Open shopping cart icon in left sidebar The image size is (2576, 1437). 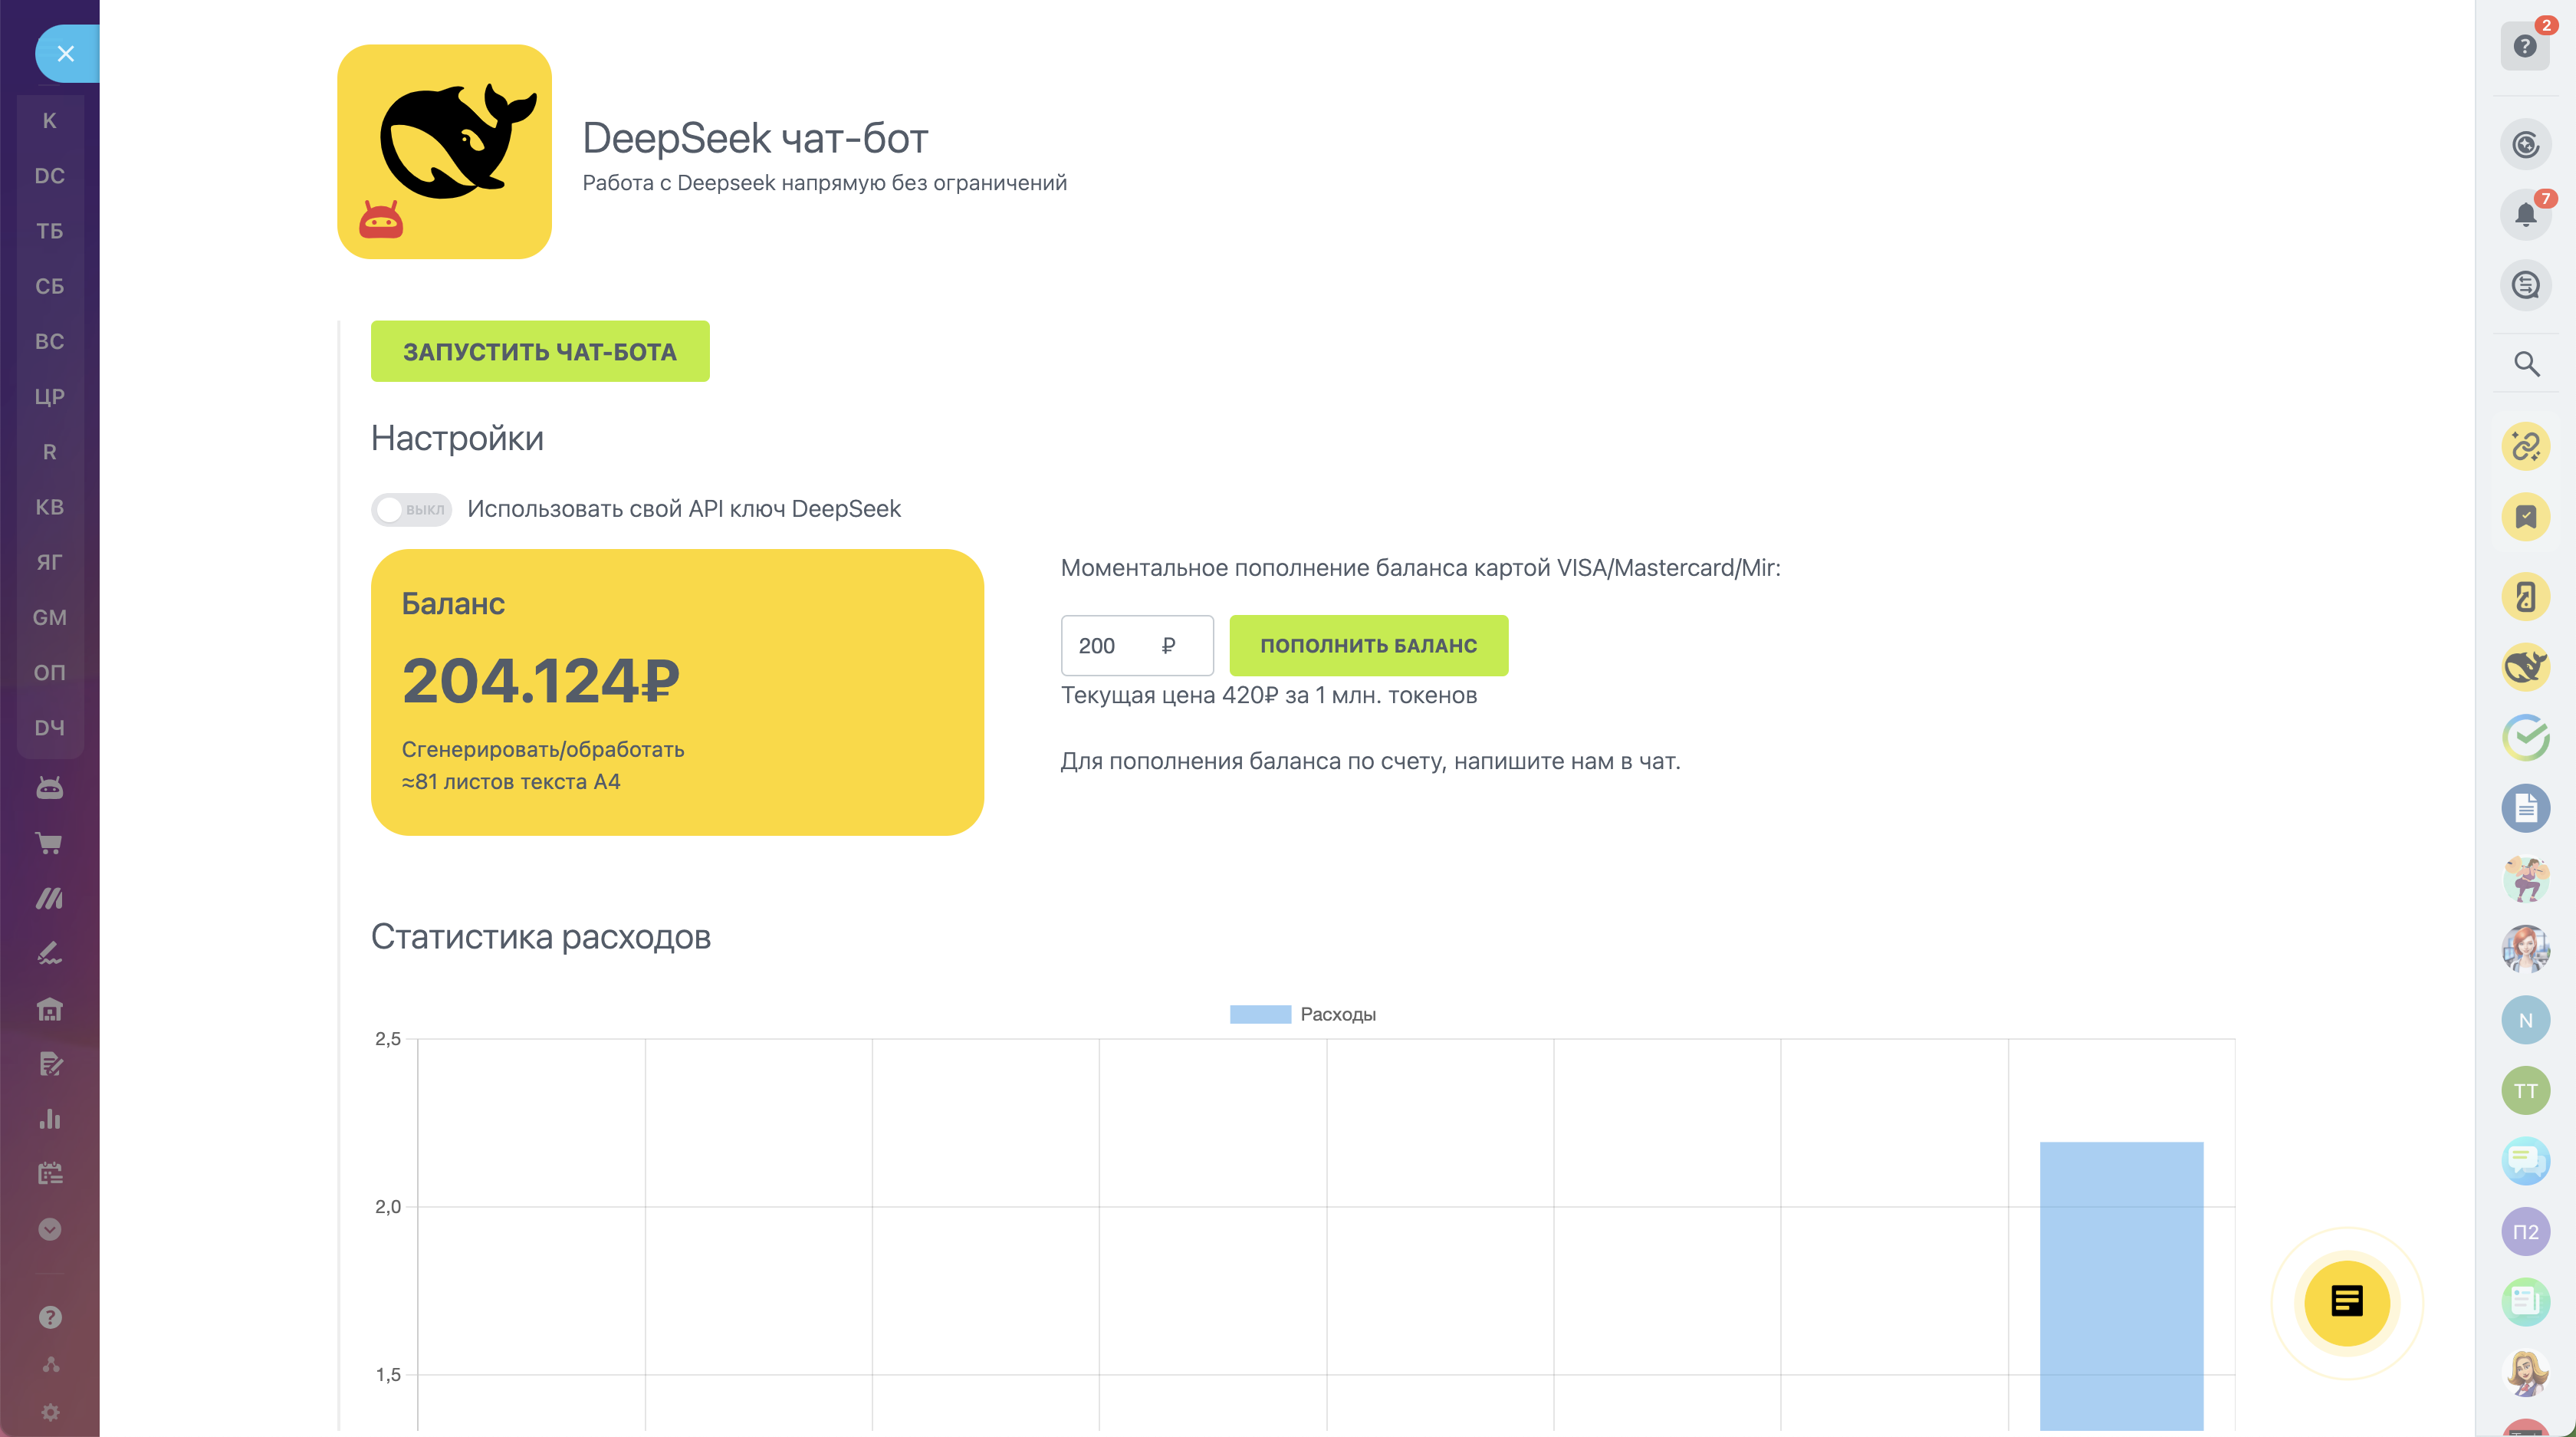pyautogui.click(x=49, y=843)
